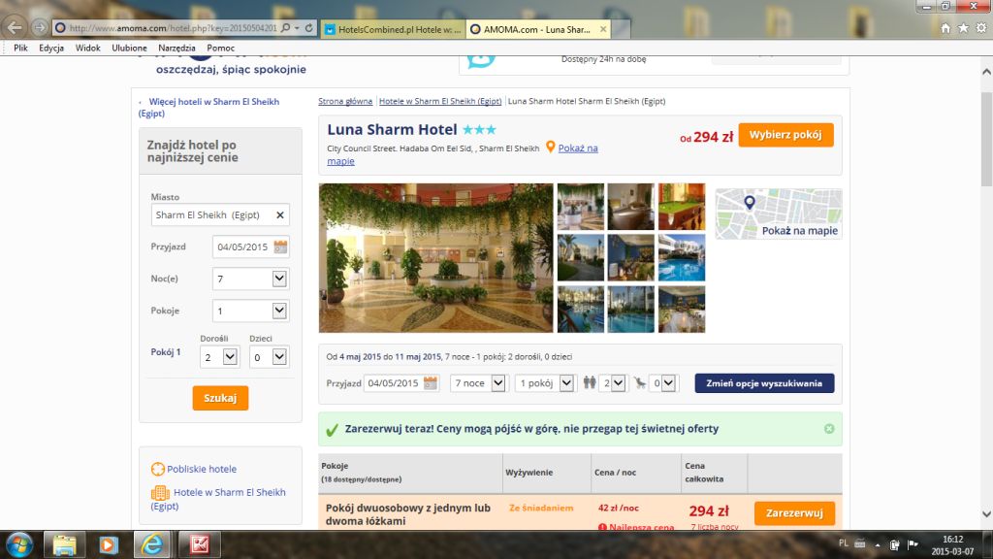Open the small map thumbnail 'Pokaż na mapie'

pos(779,214)
